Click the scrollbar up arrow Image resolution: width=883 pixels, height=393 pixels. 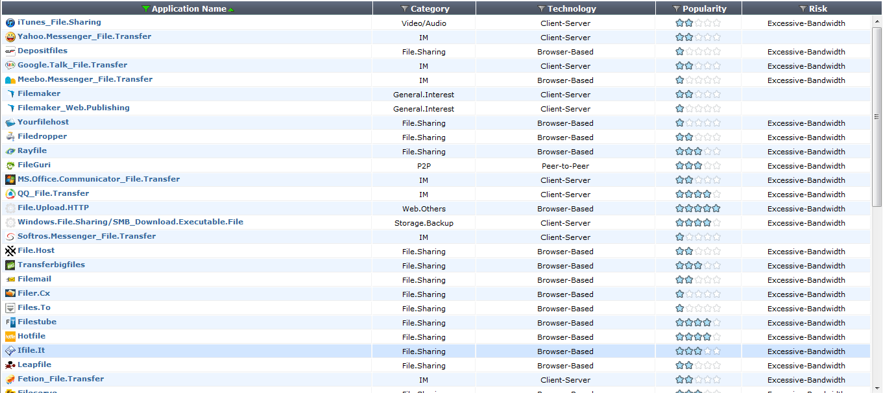[877, 21]
